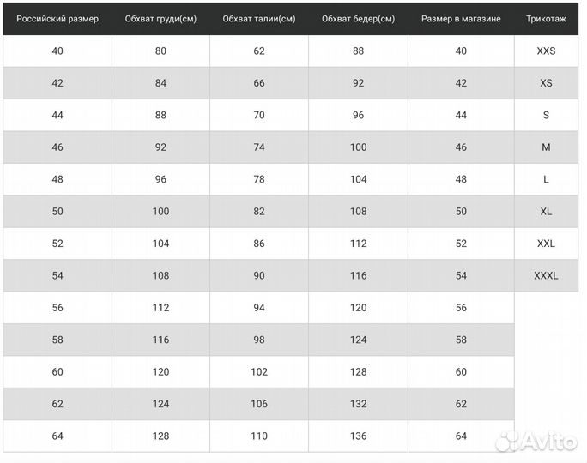Screen dimensions: 587x463
Task: Select the "Размер в магазине" column header
Action: (461, 19)
